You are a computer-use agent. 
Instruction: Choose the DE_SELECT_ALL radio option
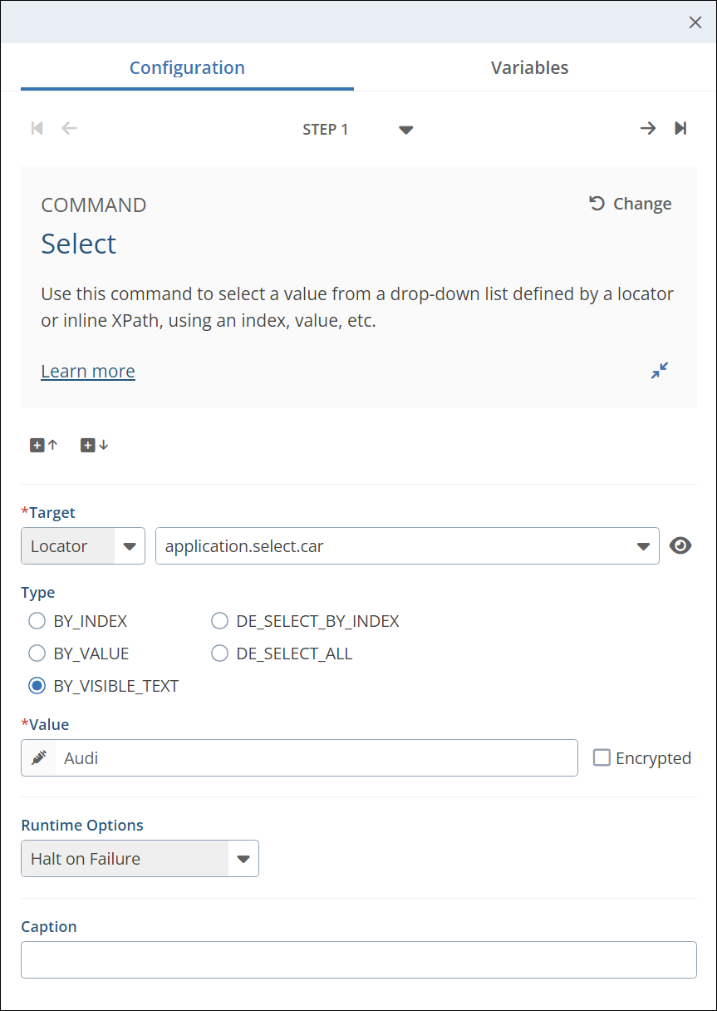[220, 653]
